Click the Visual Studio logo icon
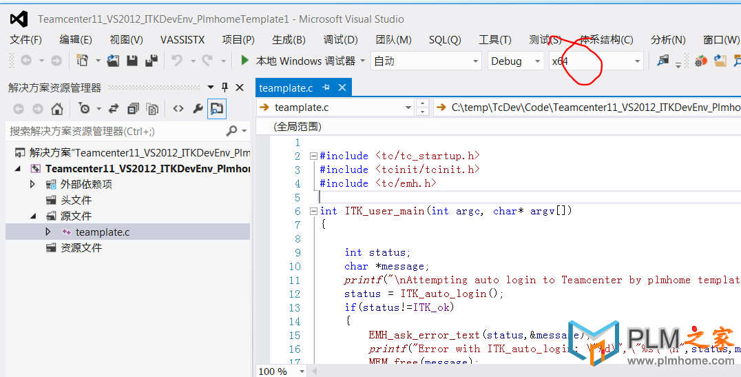Image resolution: width=741 pixels, height=377 pixels. (x=19, y=19)
